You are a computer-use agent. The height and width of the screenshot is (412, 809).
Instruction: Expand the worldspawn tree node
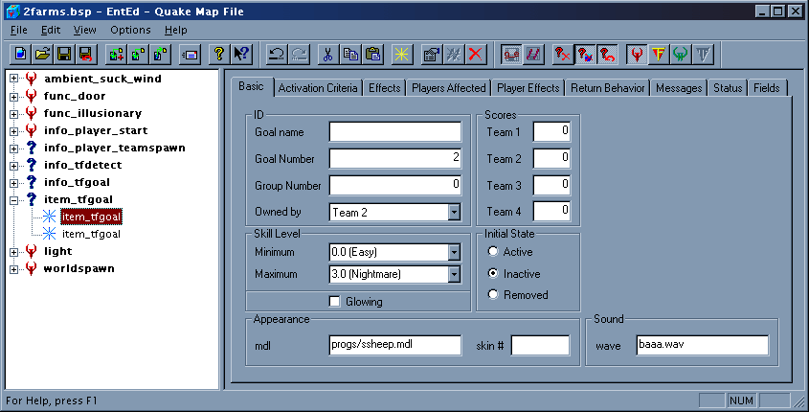pos(14,269)
